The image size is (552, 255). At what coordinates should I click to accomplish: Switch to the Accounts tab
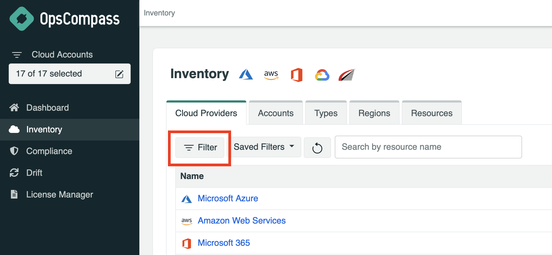(x=276, y=113)
